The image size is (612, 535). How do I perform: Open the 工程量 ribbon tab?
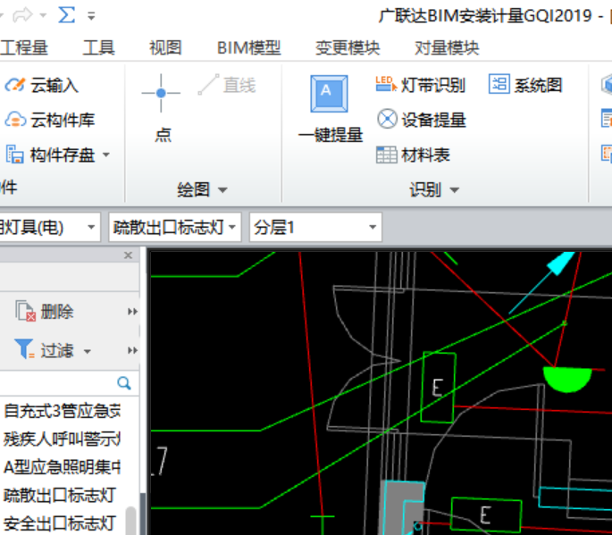pyautogui.click(x=24, y=47)
